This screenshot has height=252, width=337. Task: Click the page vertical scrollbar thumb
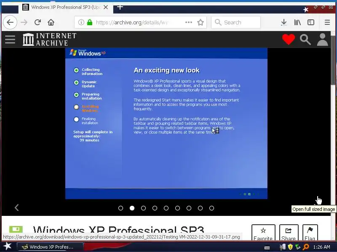pos(333,60)
